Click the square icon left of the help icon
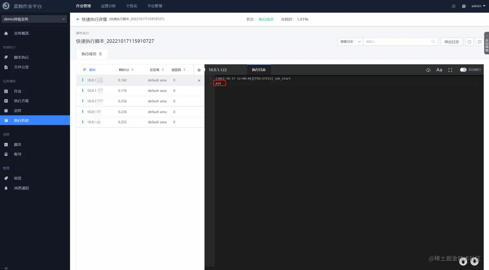This screenshot has width=489, height=270. tap(454, 6)
